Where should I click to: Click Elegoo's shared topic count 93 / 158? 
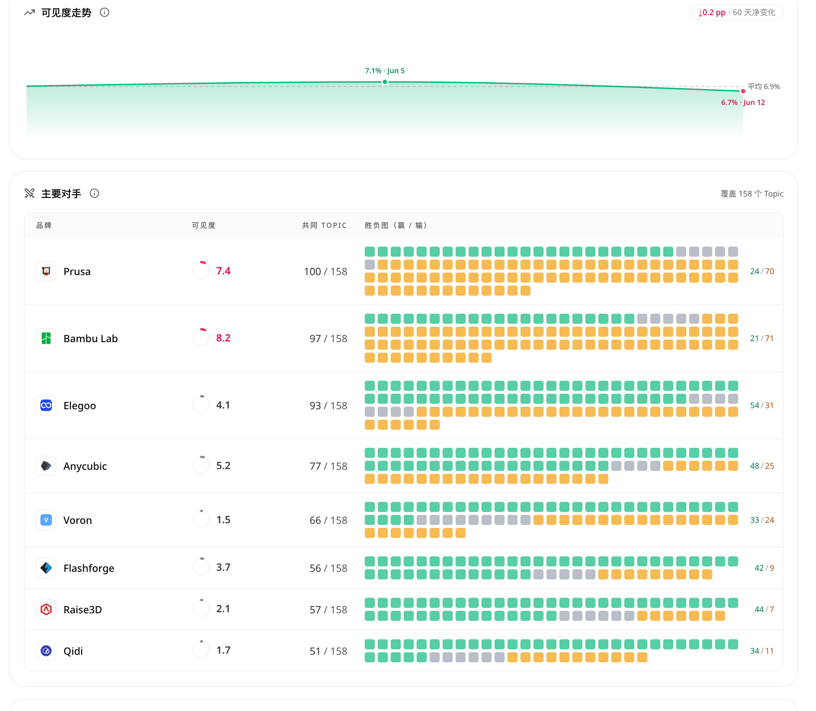pyautogui.click(x=328, y=406)
